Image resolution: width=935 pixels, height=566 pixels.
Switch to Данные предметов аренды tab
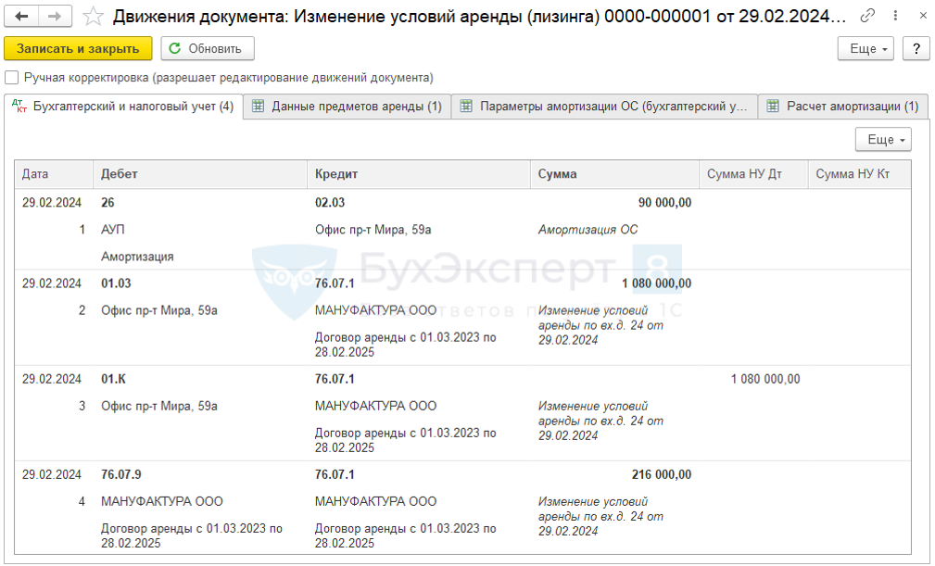click(347, 107)
